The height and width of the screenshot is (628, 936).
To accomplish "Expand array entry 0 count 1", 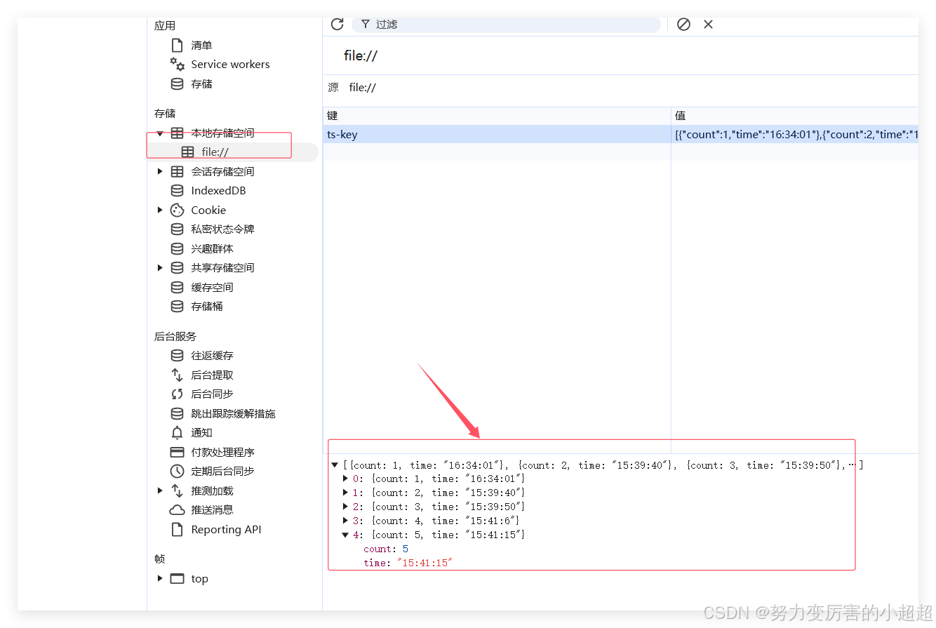I will pos(345,479).
